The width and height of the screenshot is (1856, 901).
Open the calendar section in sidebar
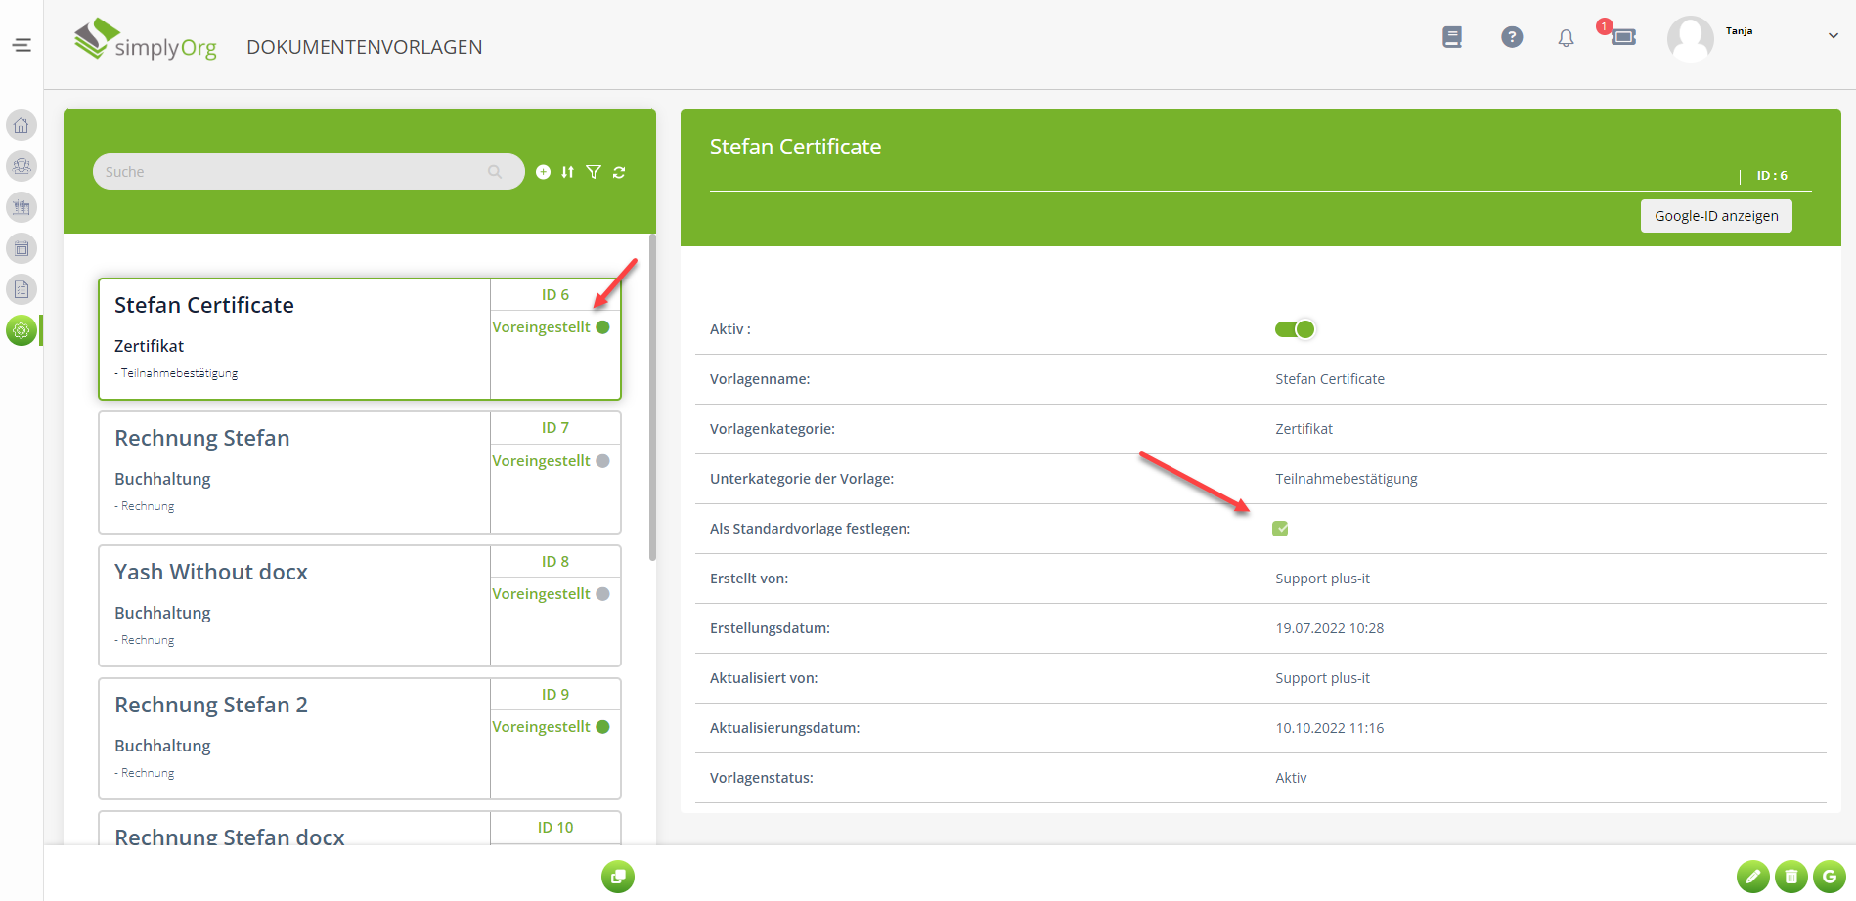22,248
